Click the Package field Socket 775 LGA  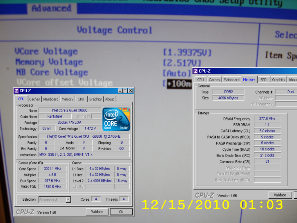point(70,123)
